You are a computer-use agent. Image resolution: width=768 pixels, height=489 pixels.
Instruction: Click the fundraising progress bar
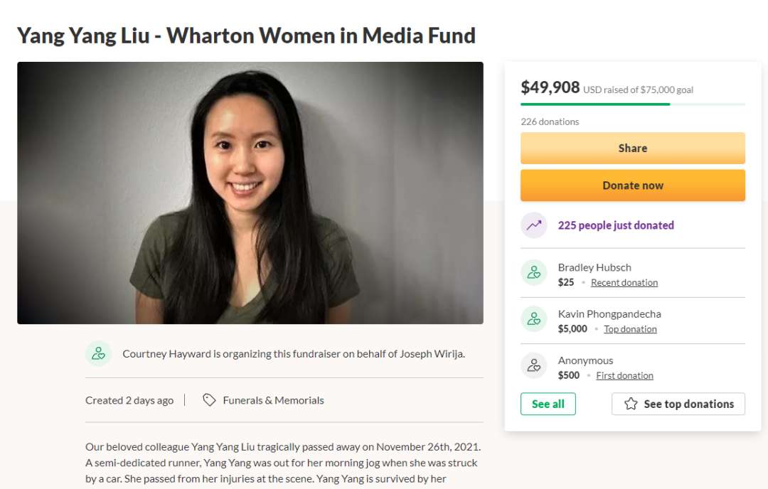tap(632, 104)
